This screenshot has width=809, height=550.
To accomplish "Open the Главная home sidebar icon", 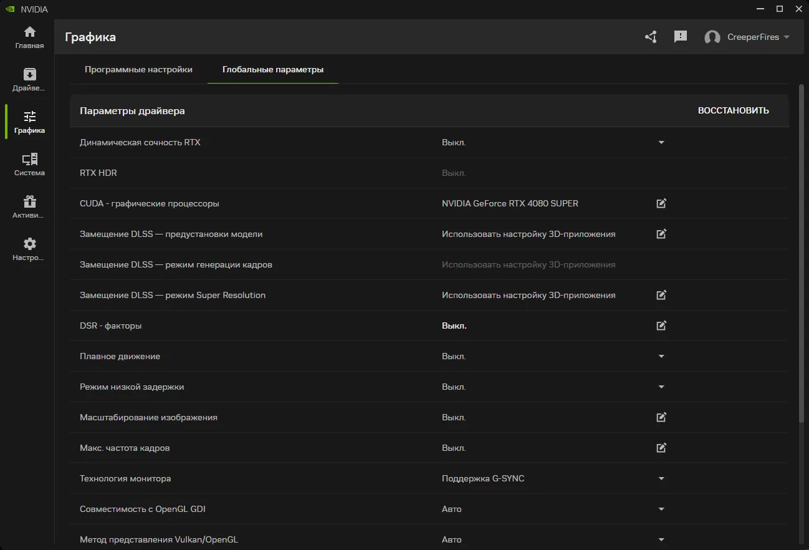I will coord(29,37).
